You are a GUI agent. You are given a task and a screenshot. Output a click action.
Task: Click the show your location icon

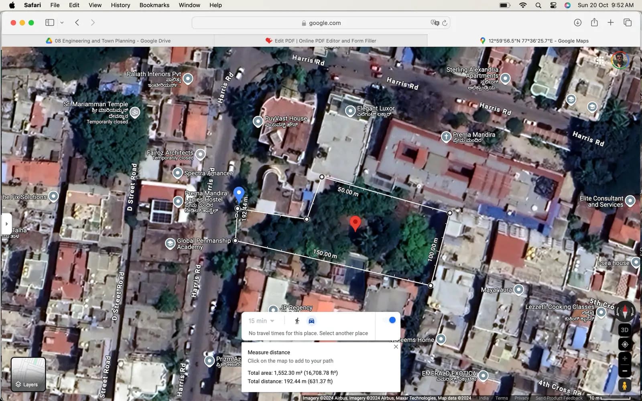(625, 344)
